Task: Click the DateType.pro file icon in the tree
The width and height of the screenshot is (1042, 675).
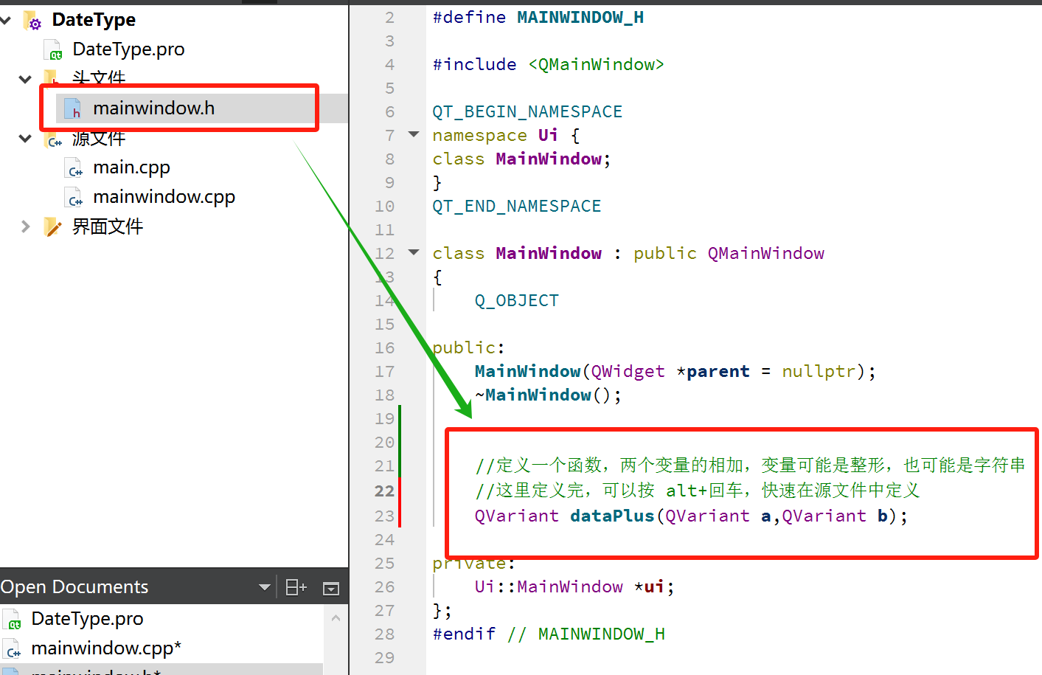Action: (x=54, y=50)
